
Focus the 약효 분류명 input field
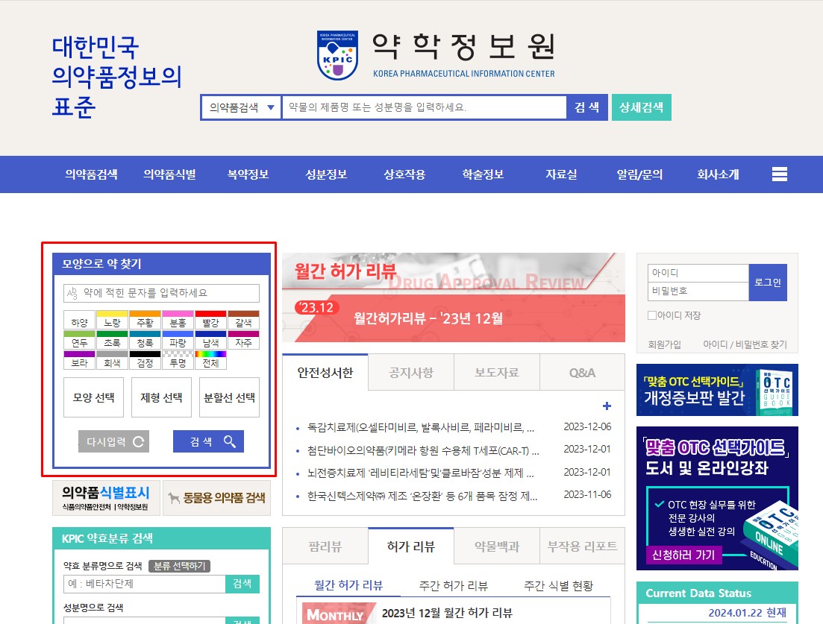(144, 584)
